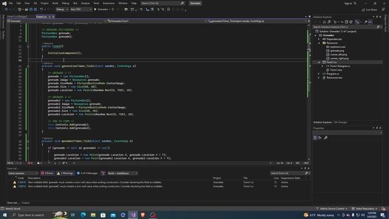Switch to the Git Changes tab

click(x=340, y=122)
